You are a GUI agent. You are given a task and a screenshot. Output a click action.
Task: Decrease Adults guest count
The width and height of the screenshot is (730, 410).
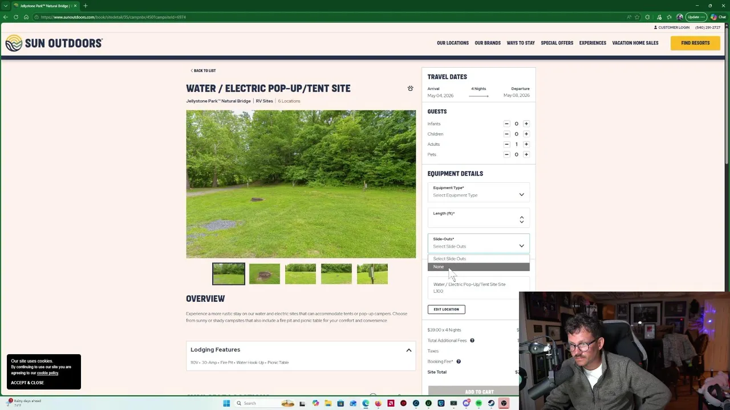tap(506, 144)
